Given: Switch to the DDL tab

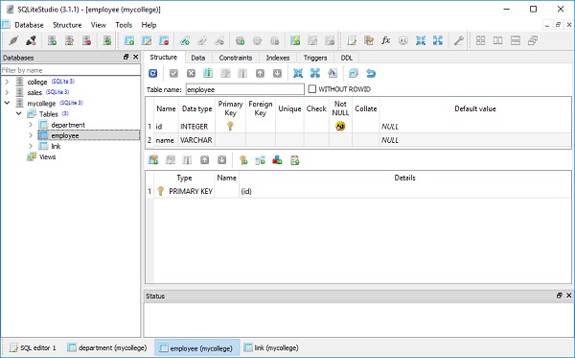Looking at the screenshot, I should coord(347,58).
